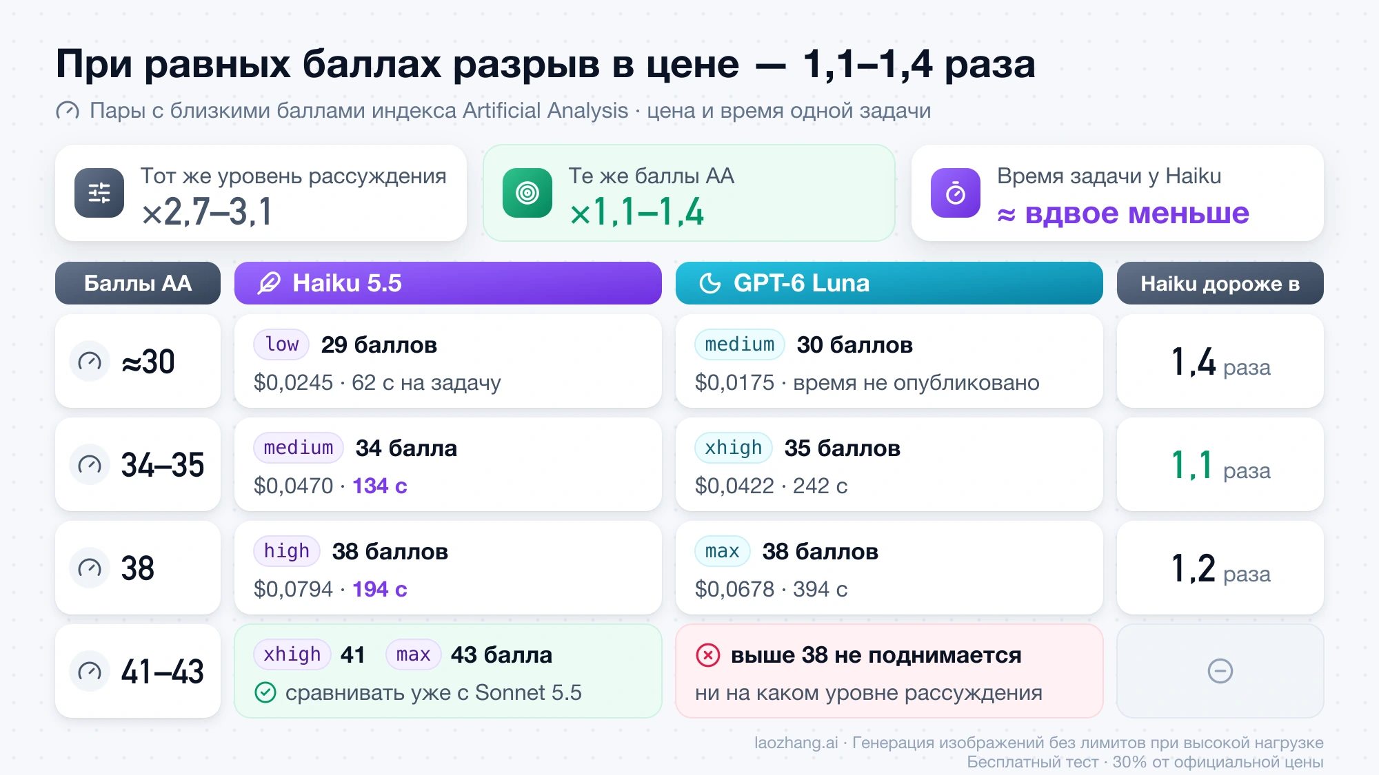Click the gauge icon next to 34–35

[x=90, y=464]
